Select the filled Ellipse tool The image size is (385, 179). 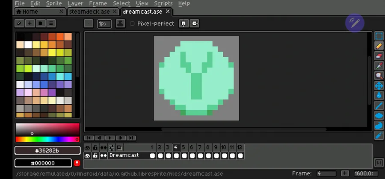[x=379, y=115]
